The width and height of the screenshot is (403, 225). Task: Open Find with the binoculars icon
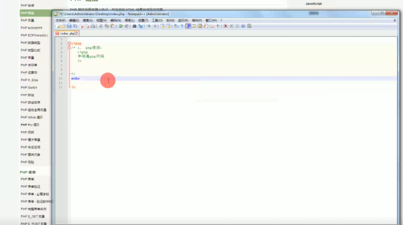[134, 26]
